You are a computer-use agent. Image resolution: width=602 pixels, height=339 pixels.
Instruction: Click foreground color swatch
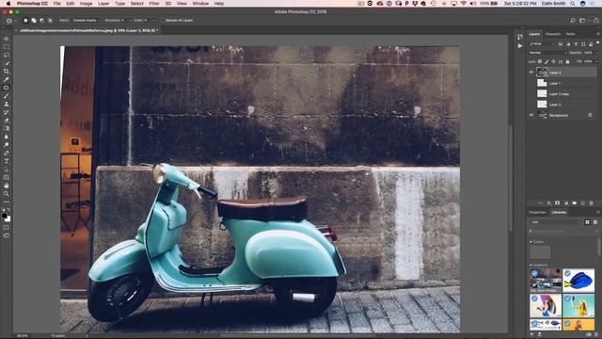[4, 216]
